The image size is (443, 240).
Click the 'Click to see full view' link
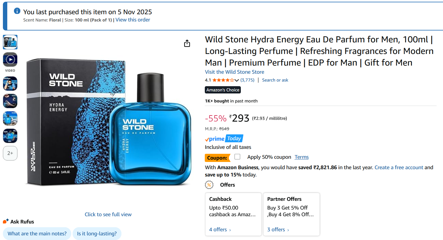pos(108,214)
